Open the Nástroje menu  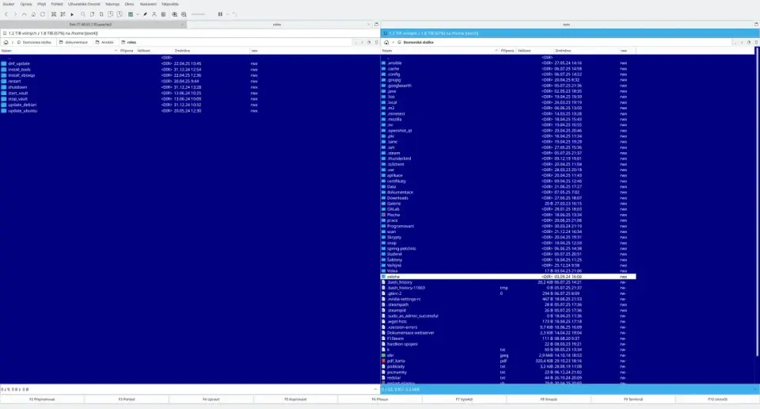(x=112, y=4)
